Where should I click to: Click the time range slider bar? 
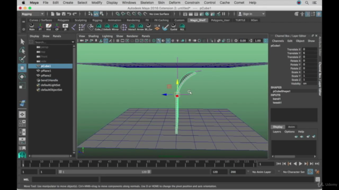(x=104, y=172)
